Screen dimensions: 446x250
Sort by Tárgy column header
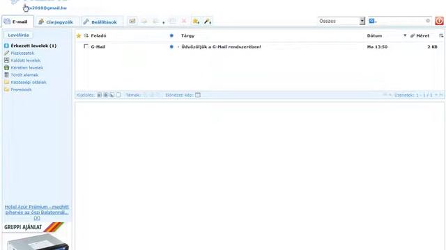point(187,35)
